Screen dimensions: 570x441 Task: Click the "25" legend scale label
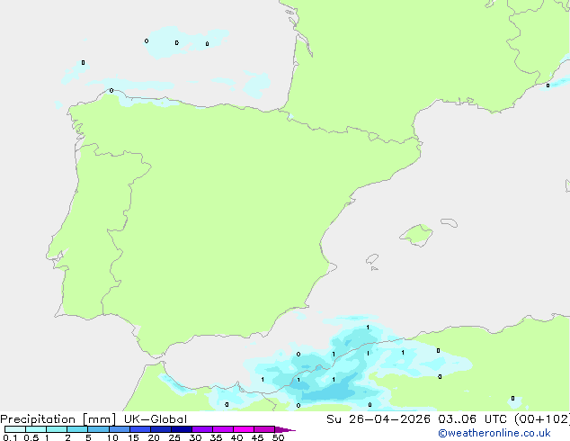tap(174, 437)
